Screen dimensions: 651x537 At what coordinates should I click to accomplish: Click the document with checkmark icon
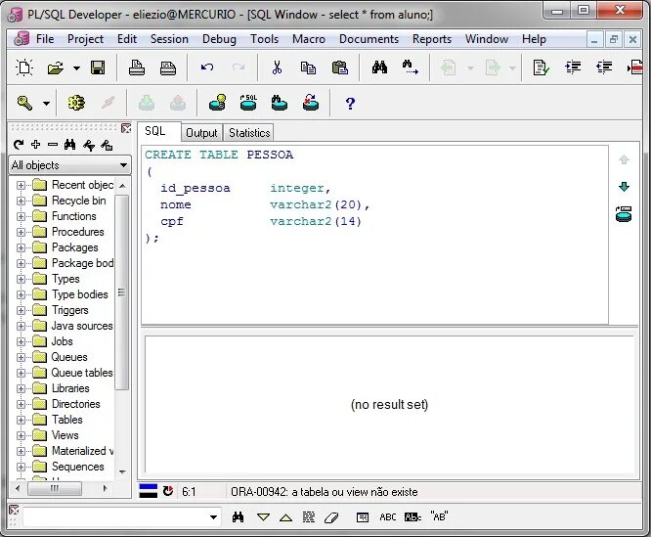click(541, 67)
